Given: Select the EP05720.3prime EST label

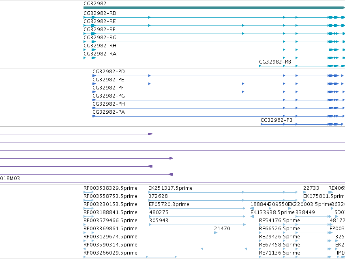Looking at the screenshot, I should pyautogui.click(x=169, y=204).
